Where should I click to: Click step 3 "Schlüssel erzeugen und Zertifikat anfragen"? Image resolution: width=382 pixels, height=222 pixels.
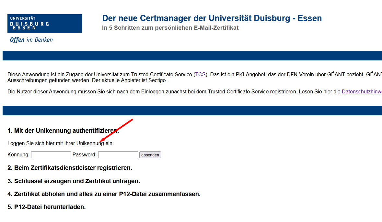(x=74, y=181)
